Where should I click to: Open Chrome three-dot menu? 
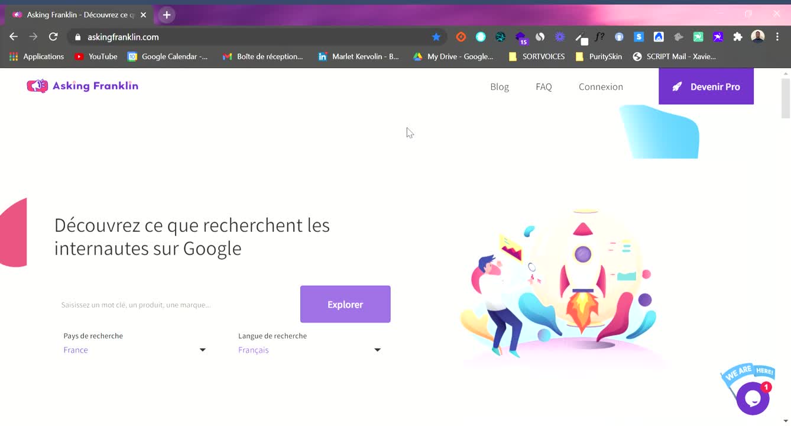tap(777, 37)
